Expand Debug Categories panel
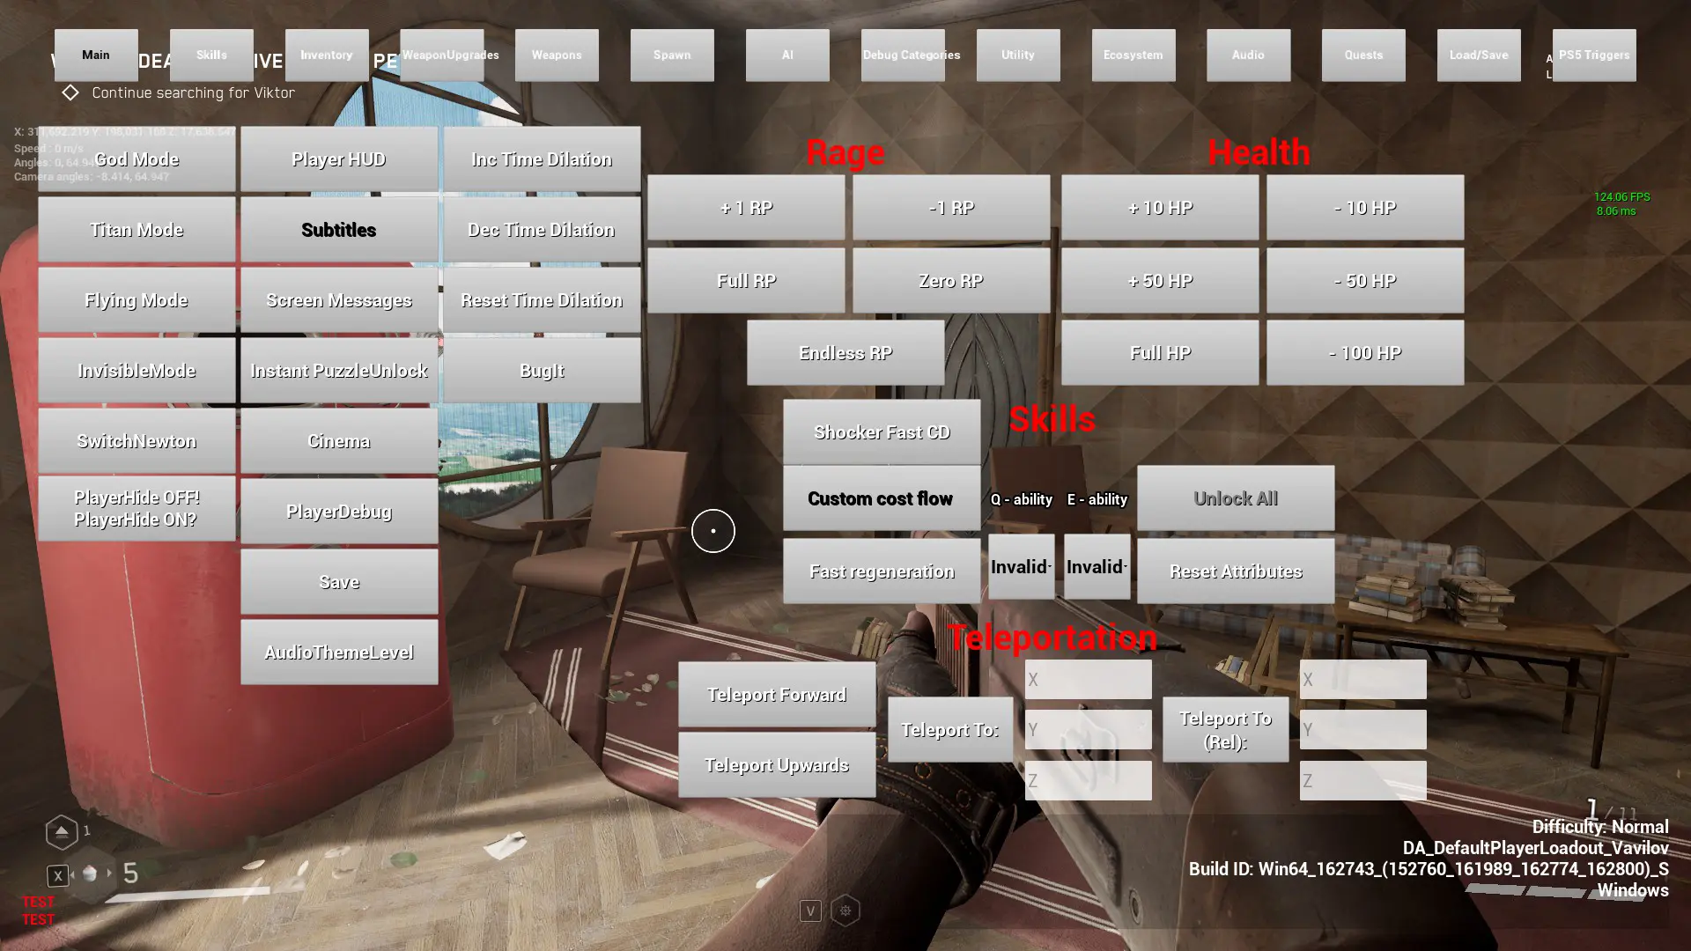 pos(911,55)
